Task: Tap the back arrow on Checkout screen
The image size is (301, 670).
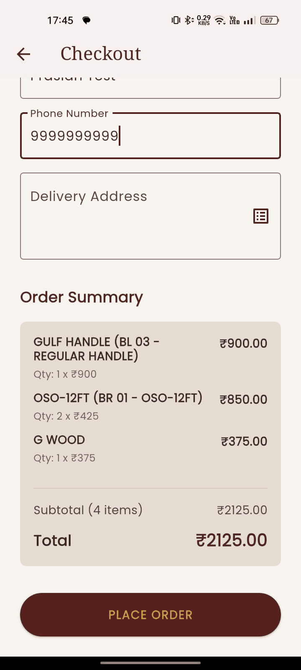Action: coord(23,54)
